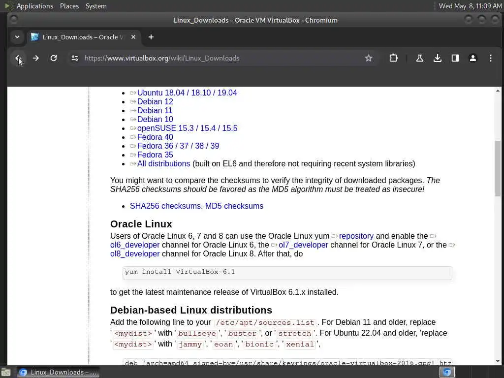This screenshot has height=378, width=504.
Task: Open the SHA256 checksums link
Action: pos(166,206)
